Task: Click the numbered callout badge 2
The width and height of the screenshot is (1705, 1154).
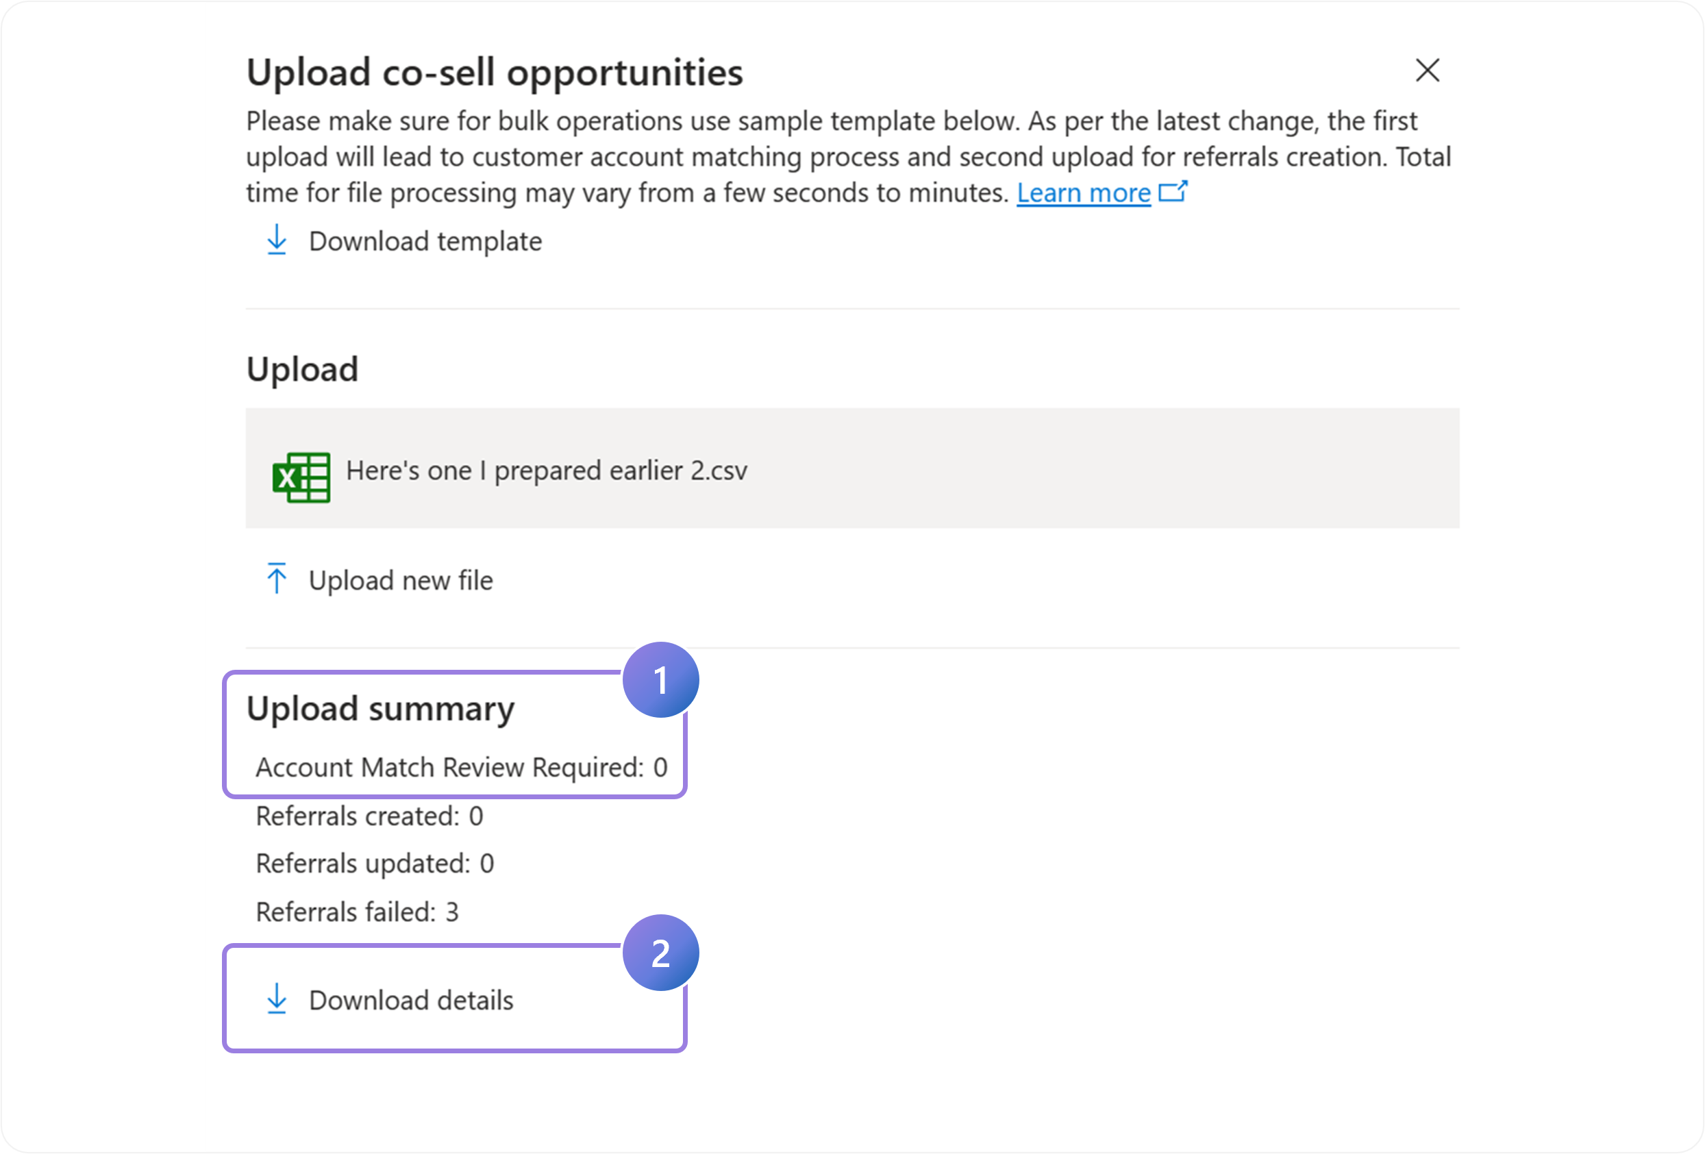Action: [660, 952]
